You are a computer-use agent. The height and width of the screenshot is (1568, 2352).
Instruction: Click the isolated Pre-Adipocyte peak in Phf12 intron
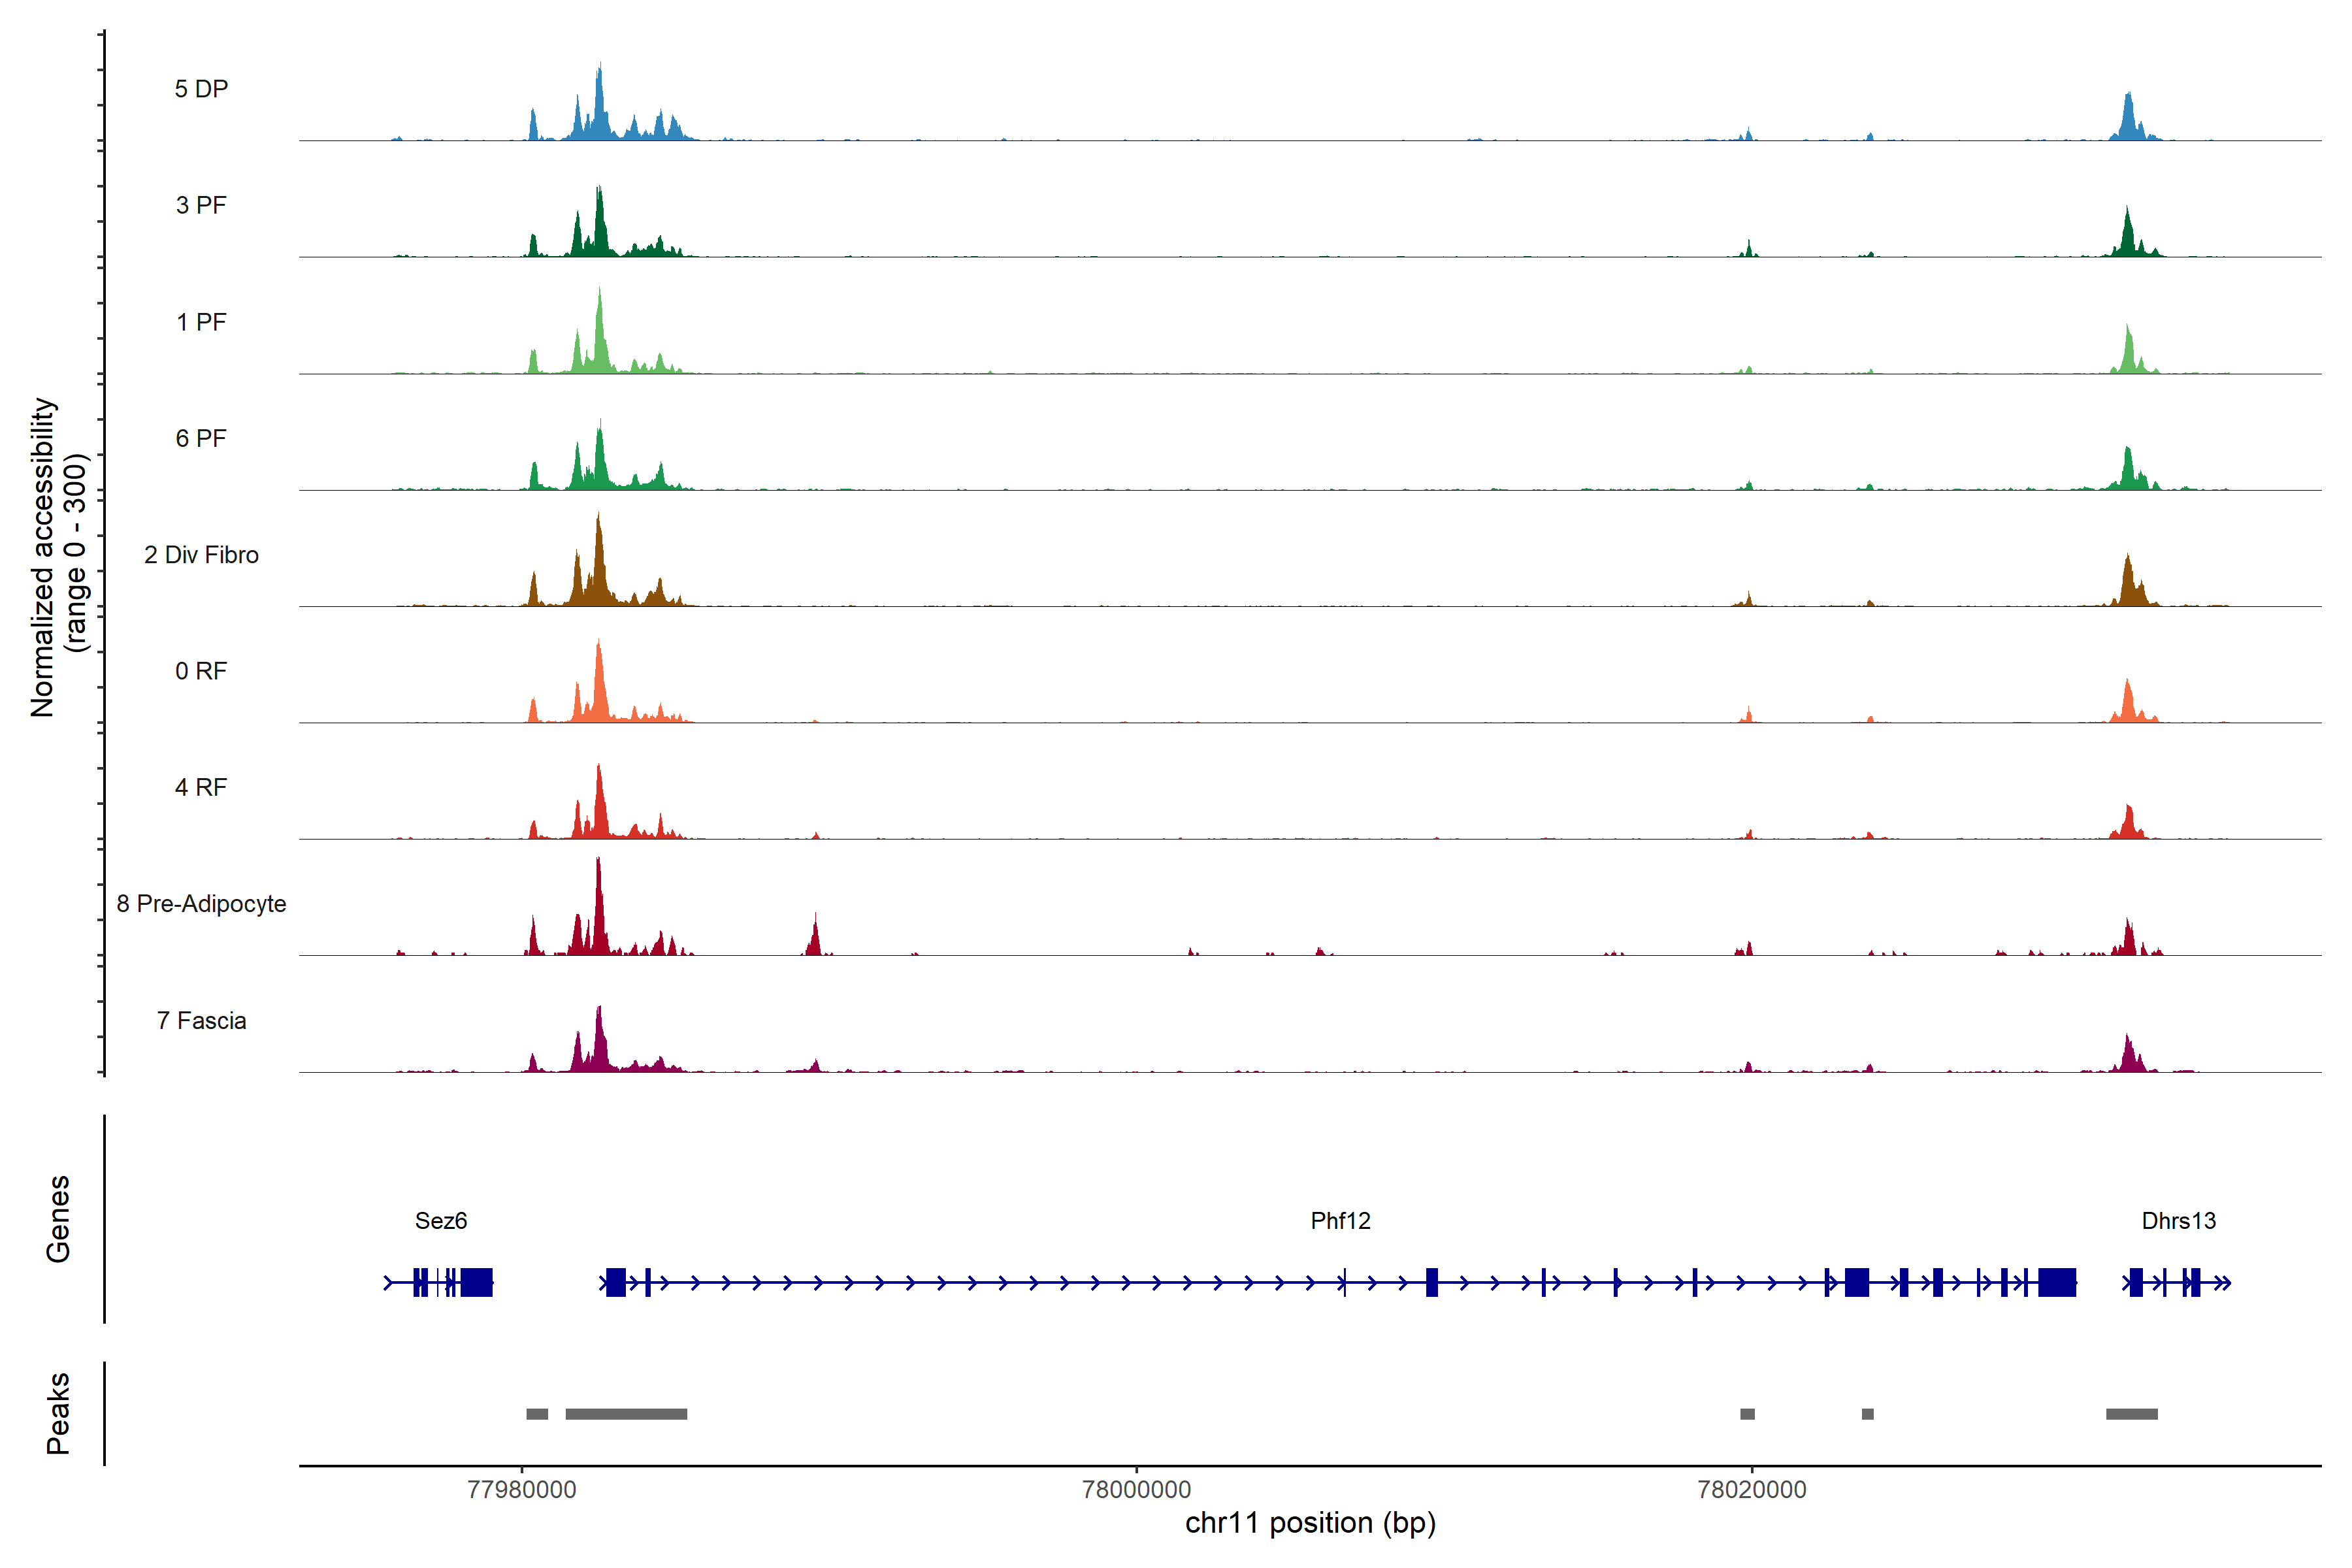coord(815,939)
